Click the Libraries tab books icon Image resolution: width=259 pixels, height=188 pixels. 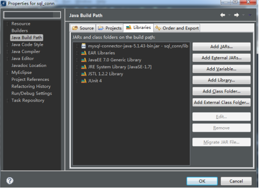pyautogui.click(x=129, y=27)
